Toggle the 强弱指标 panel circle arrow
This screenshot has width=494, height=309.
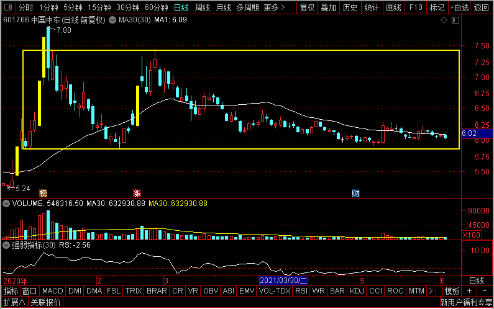coord(6,245)
